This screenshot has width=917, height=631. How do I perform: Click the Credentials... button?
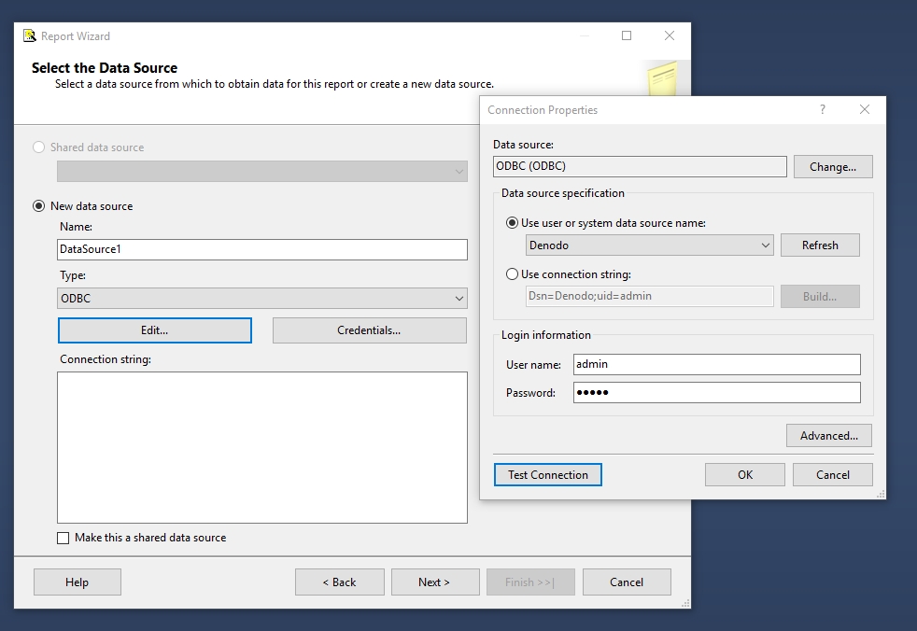pyautogui.click(x=369, y=330)
